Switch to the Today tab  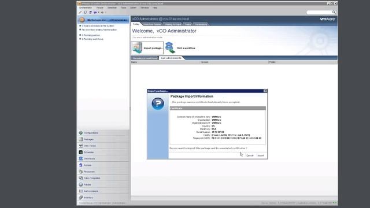tap(136, 24)
